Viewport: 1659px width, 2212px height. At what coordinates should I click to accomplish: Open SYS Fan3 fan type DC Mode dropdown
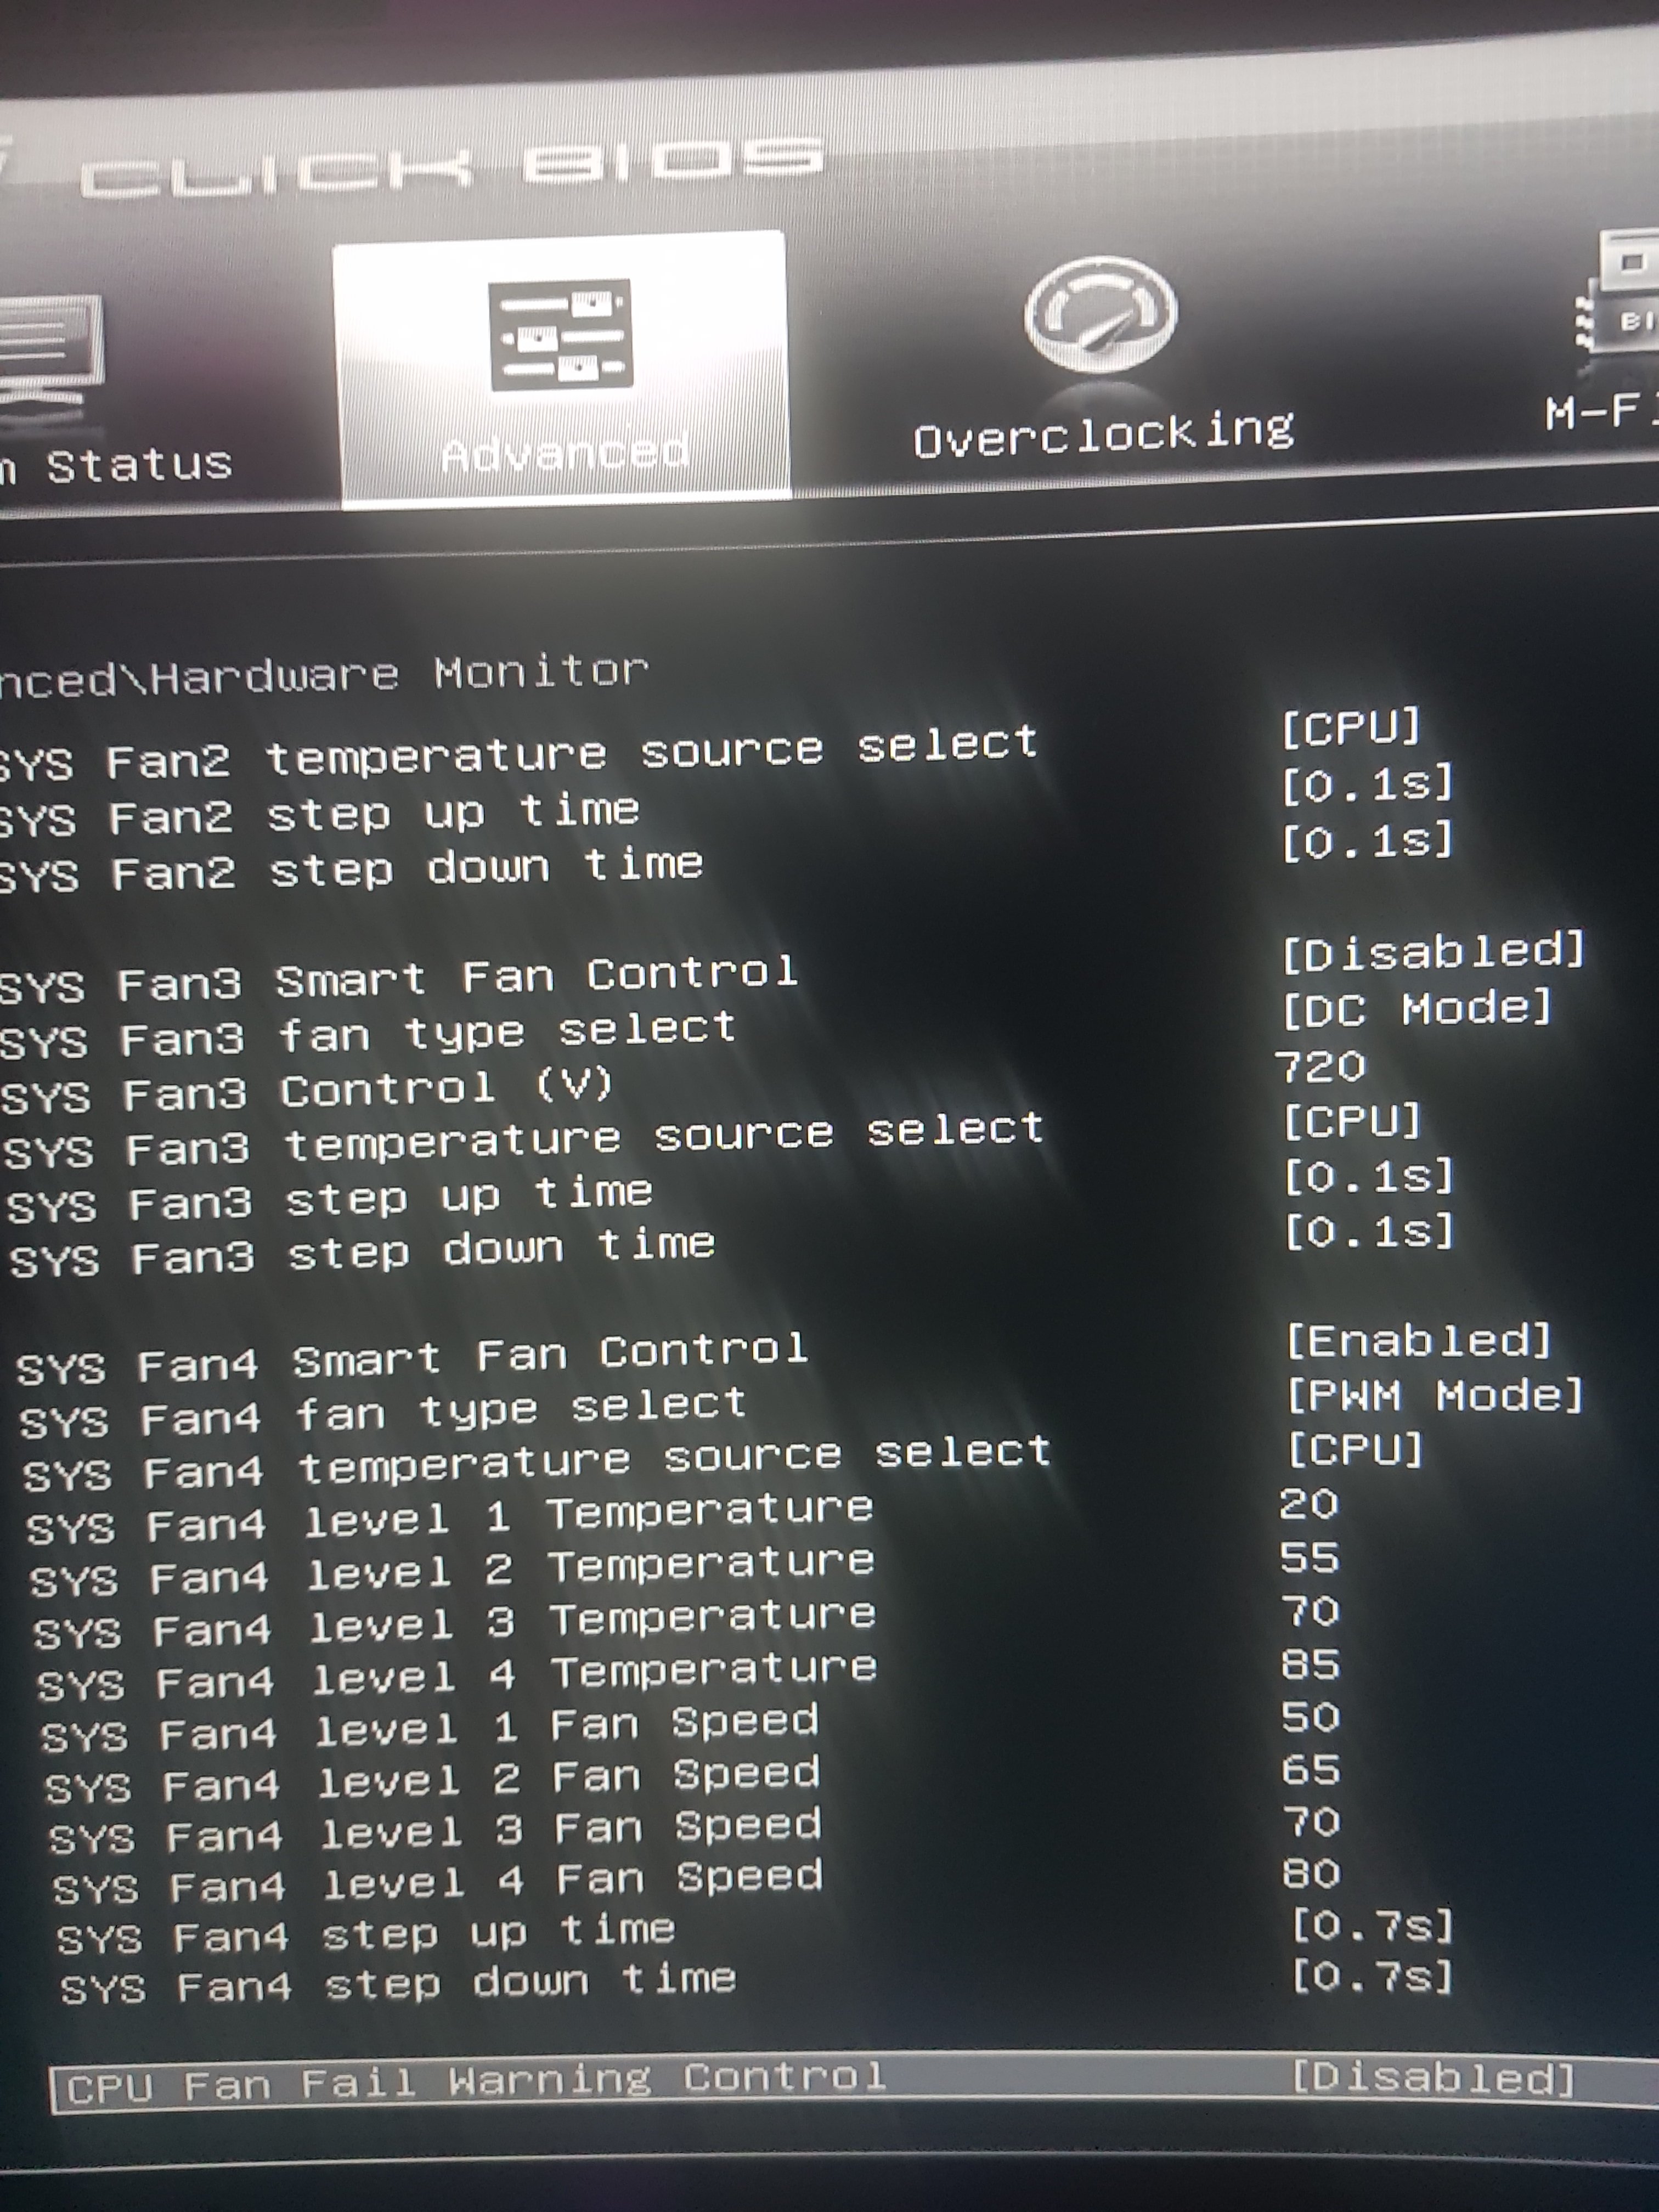coord(1417,1008)
